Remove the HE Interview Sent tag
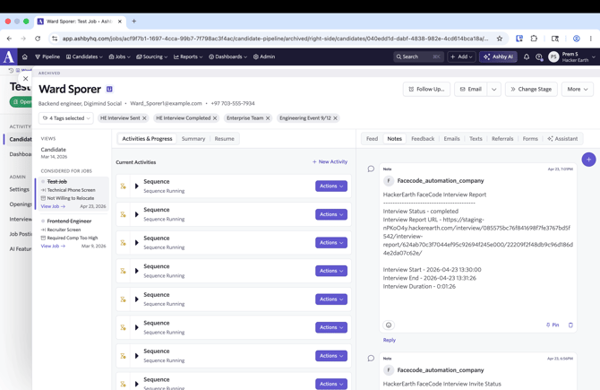 [144, 118]
